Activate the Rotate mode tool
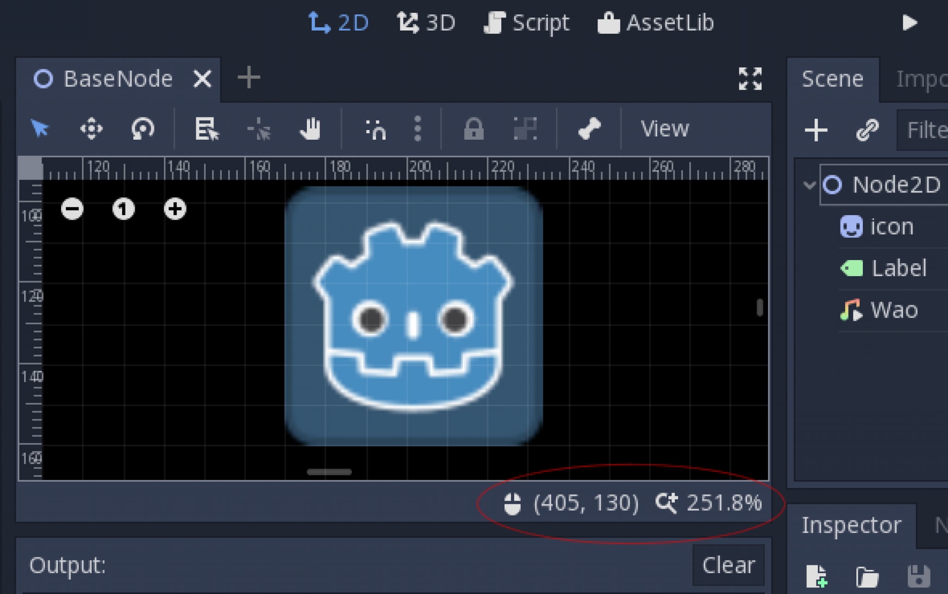The height and width of the screenshot is (594, 948). [x=143, y=129]
